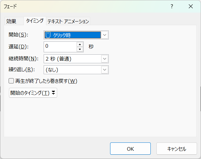
Task: Enable 再生が終了したら巻き戻す checkbox
Action: 11,81
